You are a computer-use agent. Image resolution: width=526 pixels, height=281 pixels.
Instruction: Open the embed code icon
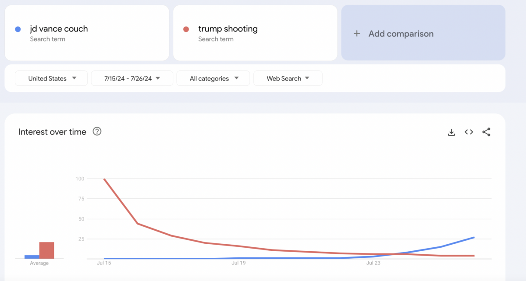(469, 132)
